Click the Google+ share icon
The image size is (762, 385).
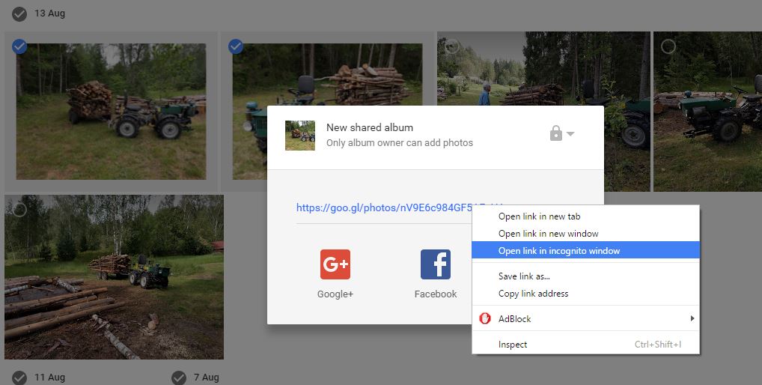click(335, 264)
